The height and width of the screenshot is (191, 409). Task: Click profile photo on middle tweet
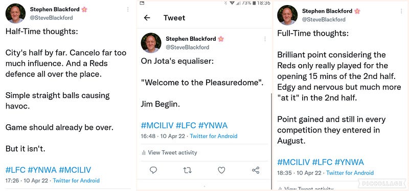151,43
